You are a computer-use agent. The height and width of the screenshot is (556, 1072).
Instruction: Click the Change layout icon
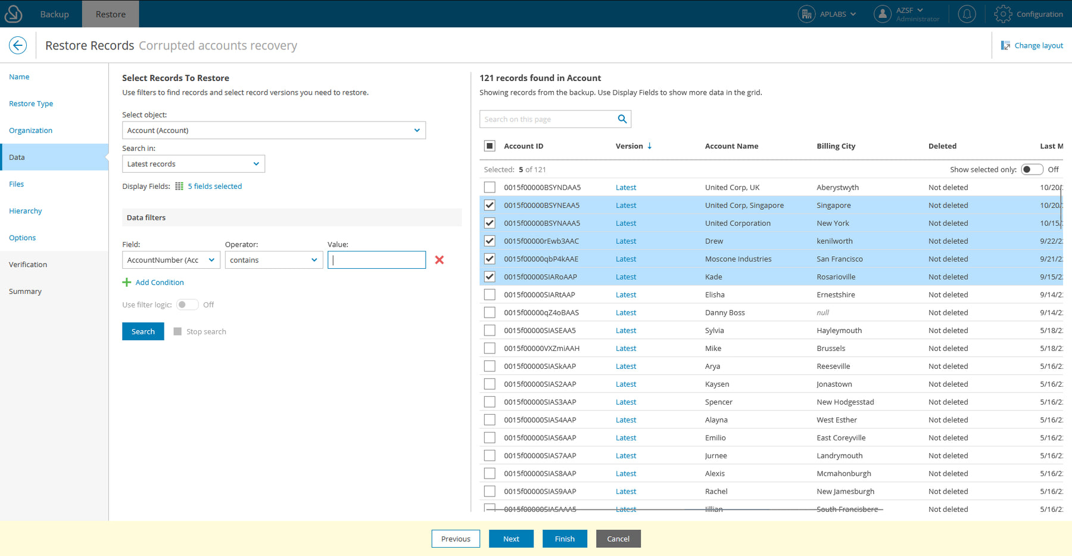[x=1005, y=45]
